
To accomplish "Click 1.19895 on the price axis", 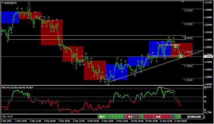I will pyautogui.click(x=208, y=40).
